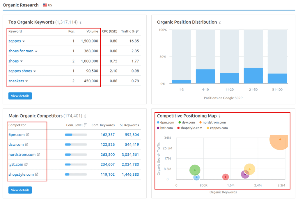Toggle nordstrom.com legend item on positioning map
The width and height of the screenshot is (298, 201).
213,122
